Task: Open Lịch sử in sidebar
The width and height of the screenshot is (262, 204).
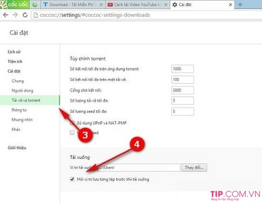Action: click(14, 52)
